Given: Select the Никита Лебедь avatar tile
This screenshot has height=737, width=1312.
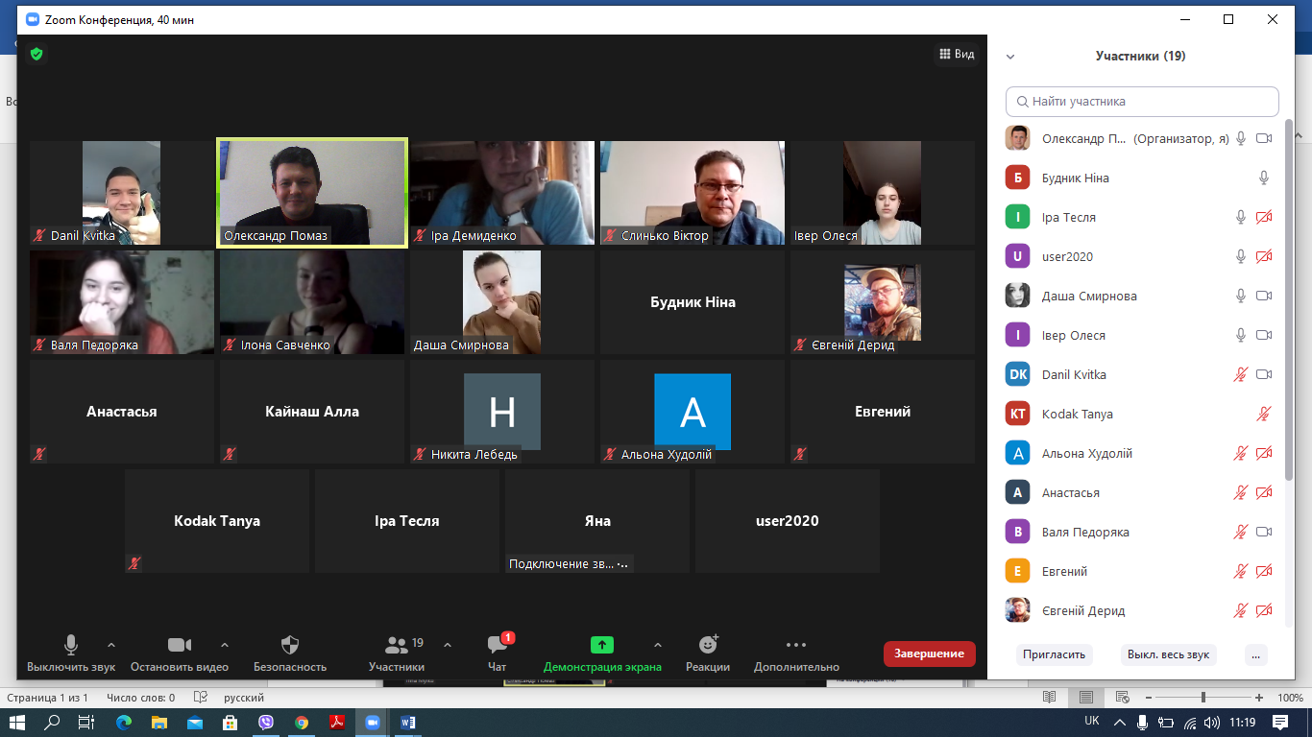Looking at the screenshot, I should (x=502, y=412).
